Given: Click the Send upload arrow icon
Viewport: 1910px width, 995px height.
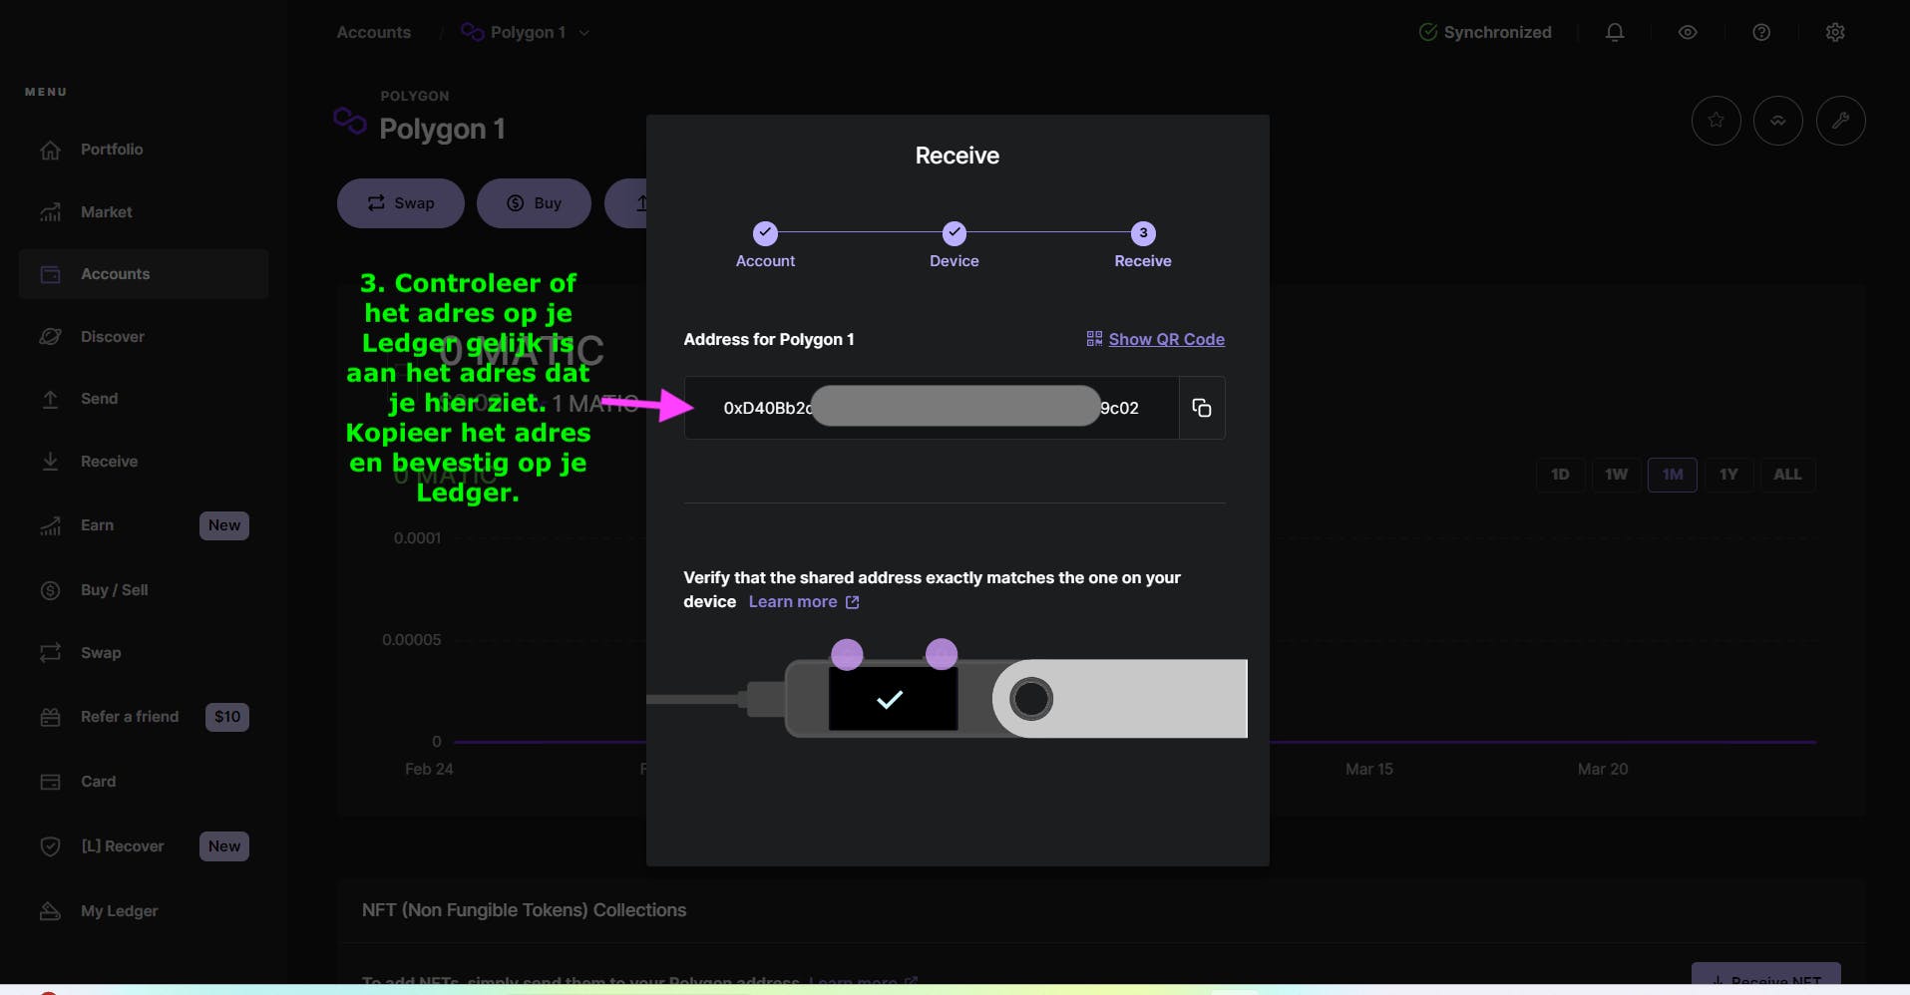Looking at the screenshot, I should coord(50,399).
